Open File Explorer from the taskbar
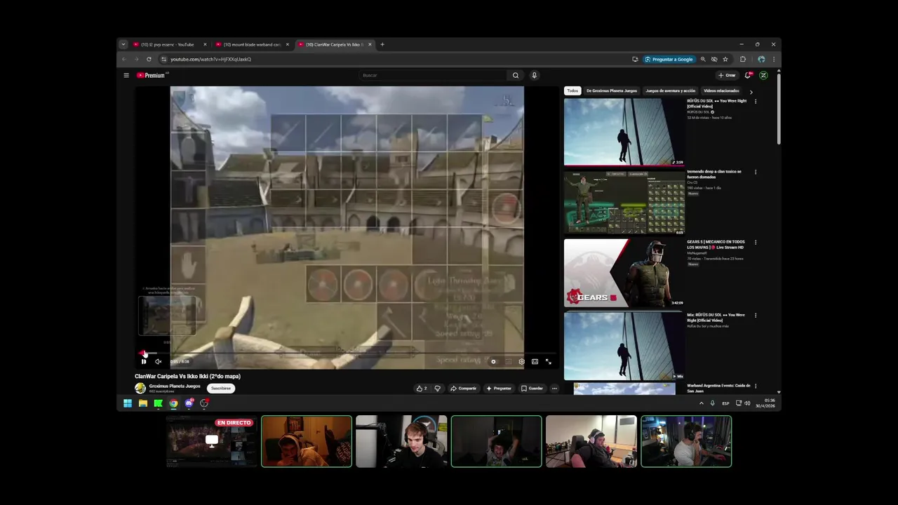Screen dimensions: 898x505 pyautogui.click(x=143, y=403)
